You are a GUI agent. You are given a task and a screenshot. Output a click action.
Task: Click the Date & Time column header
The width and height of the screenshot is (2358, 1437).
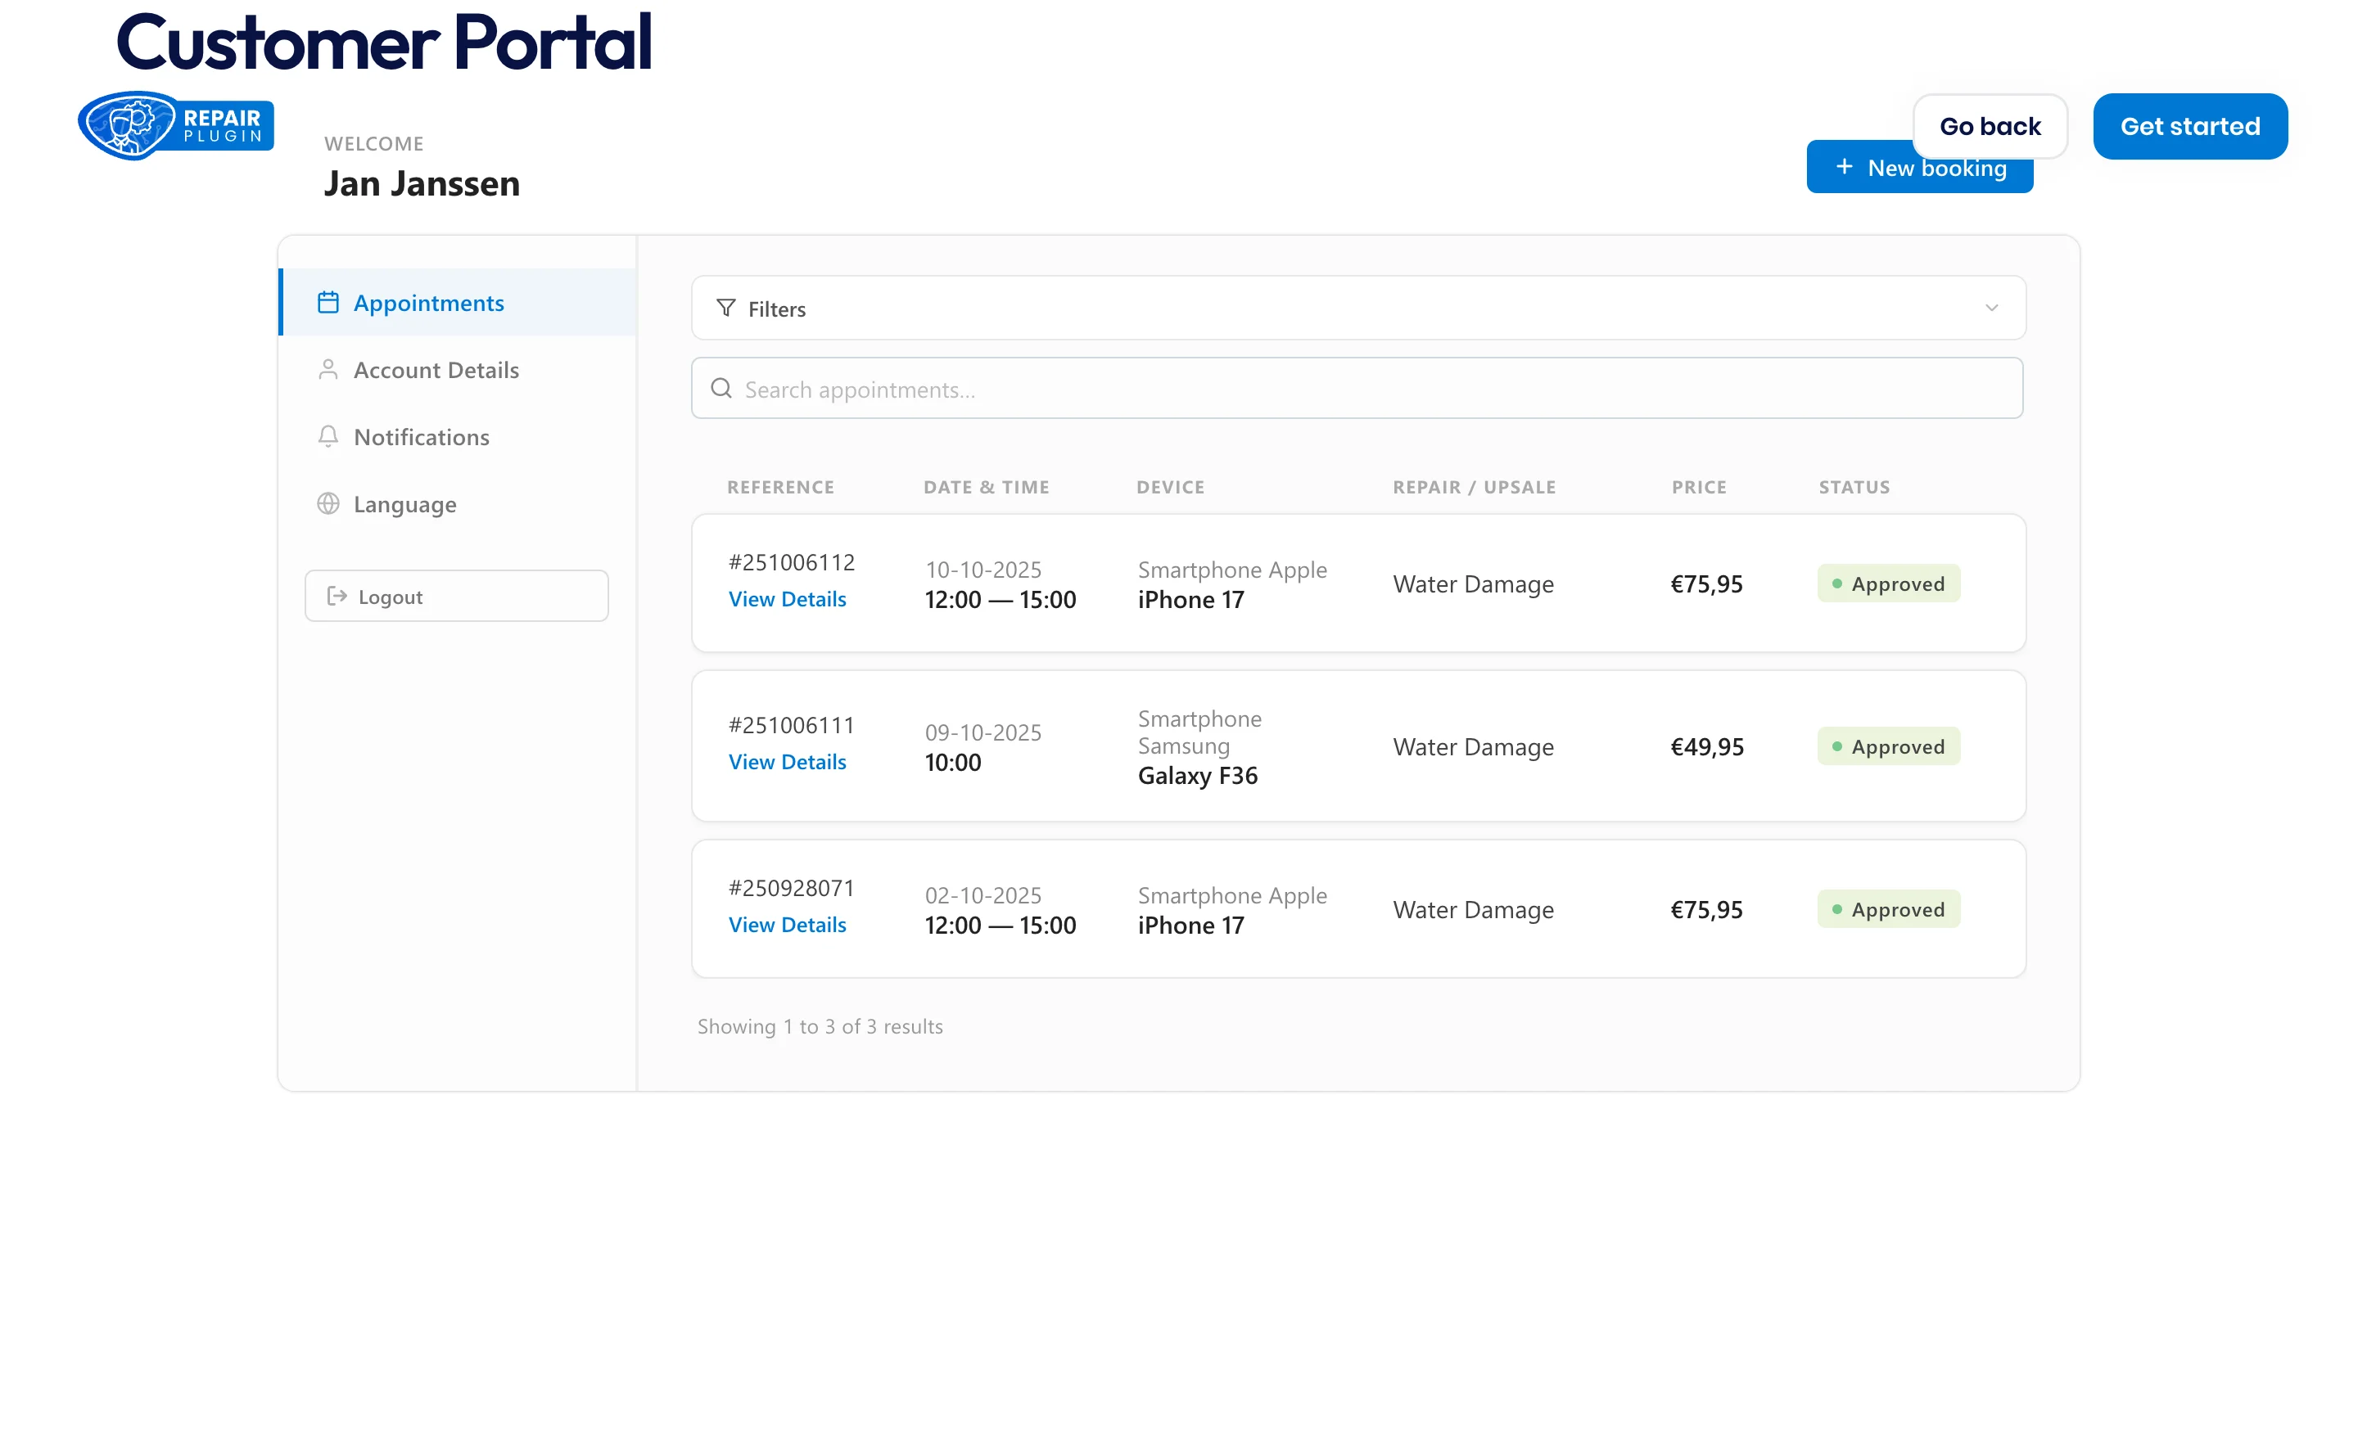pyautogui.click(x=987, y=487)
